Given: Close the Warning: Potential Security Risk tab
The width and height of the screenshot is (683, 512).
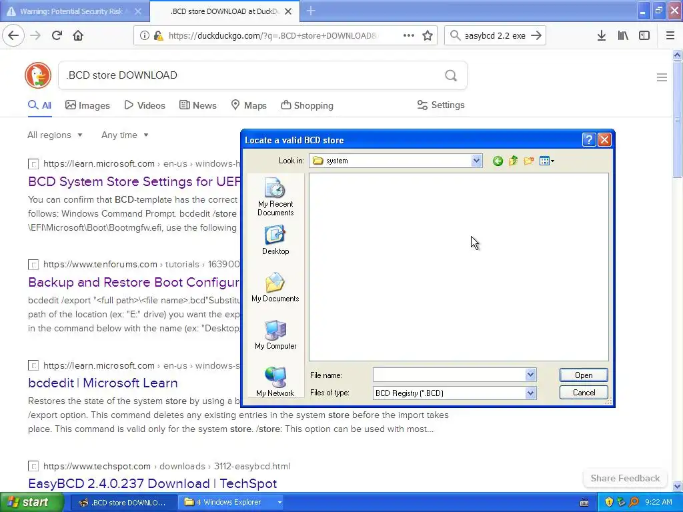Looking at the screenshot, I should (x=138, y=11).
